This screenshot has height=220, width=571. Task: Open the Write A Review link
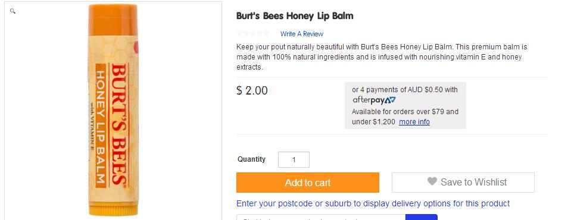click(301, 34)
